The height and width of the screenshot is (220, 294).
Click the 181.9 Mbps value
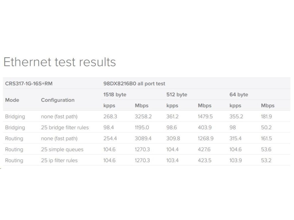coord(267,117)
